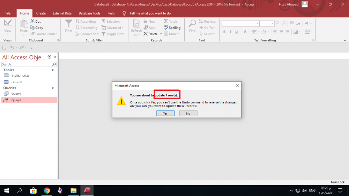The width and height of the screenshot is (349, 196).
Task: Open File Explorer from the taskbar
Action: pyautogui.click(x=73, y=190)
